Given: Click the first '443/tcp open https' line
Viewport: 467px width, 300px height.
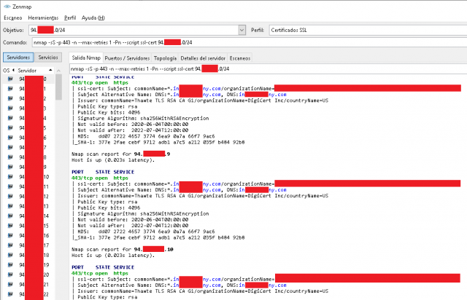Looking at the screenshot, I should [x=100, y=83].
